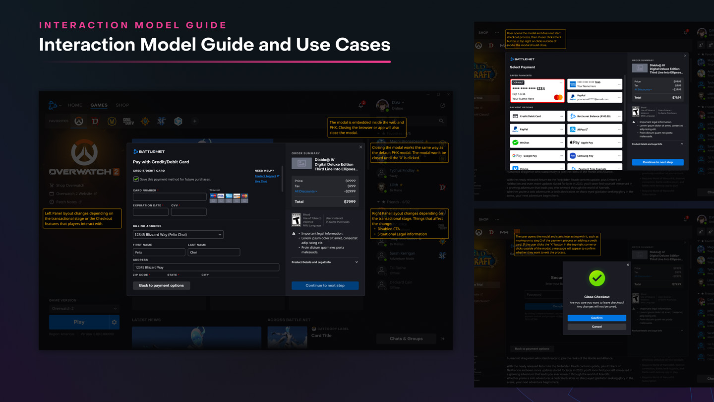Click Confirm in Close Checkout dialog
Viewport: 714px width, 402px height.
click(x=597, y=318)
